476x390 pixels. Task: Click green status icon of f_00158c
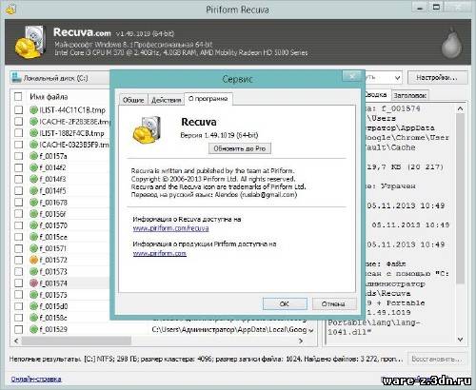33,318
